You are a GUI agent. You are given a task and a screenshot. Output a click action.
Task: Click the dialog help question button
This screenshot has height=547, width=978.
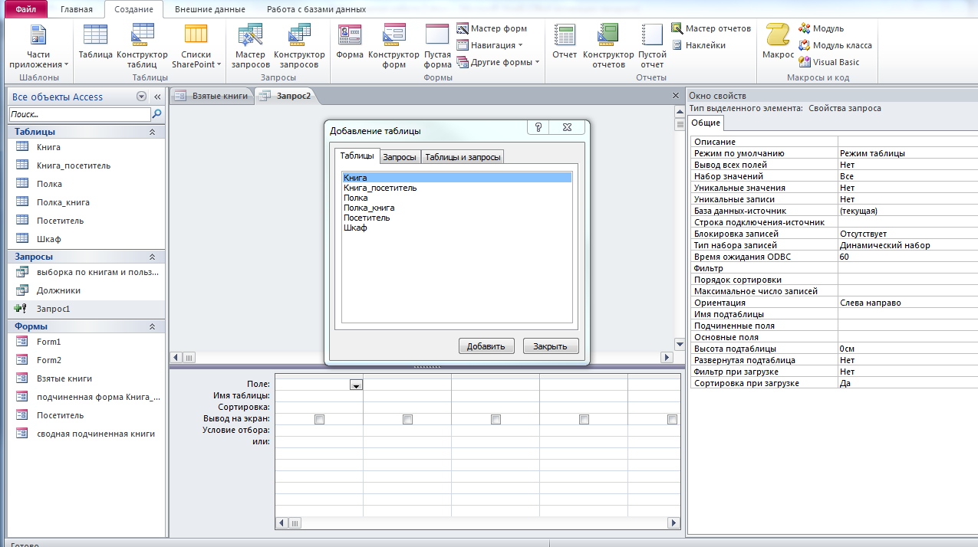point(538,128)
